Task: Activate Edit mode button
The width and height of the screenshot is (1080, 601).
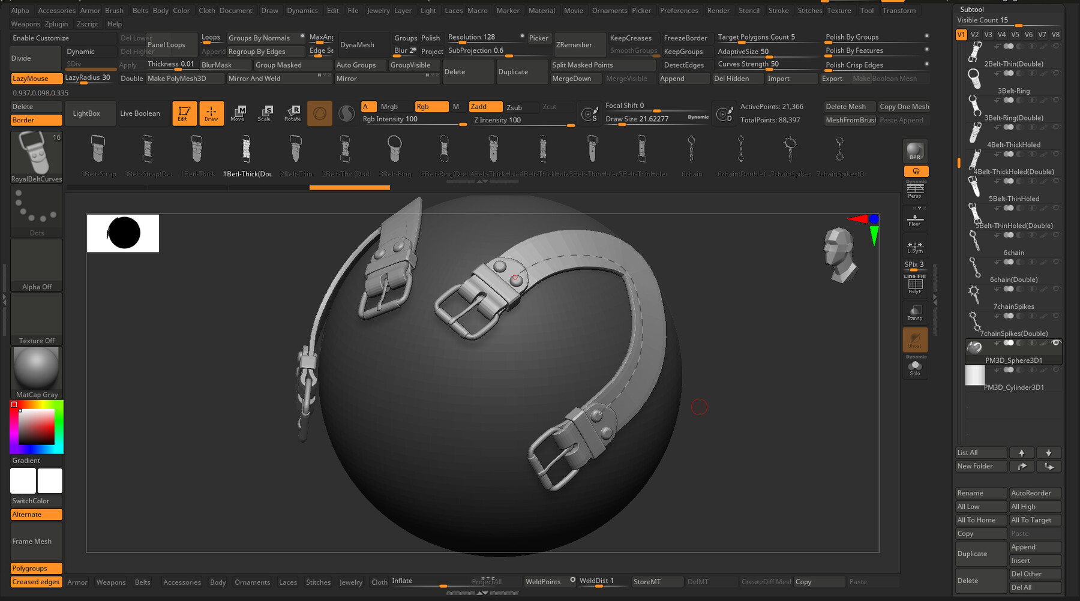Action: click(184, 113)
